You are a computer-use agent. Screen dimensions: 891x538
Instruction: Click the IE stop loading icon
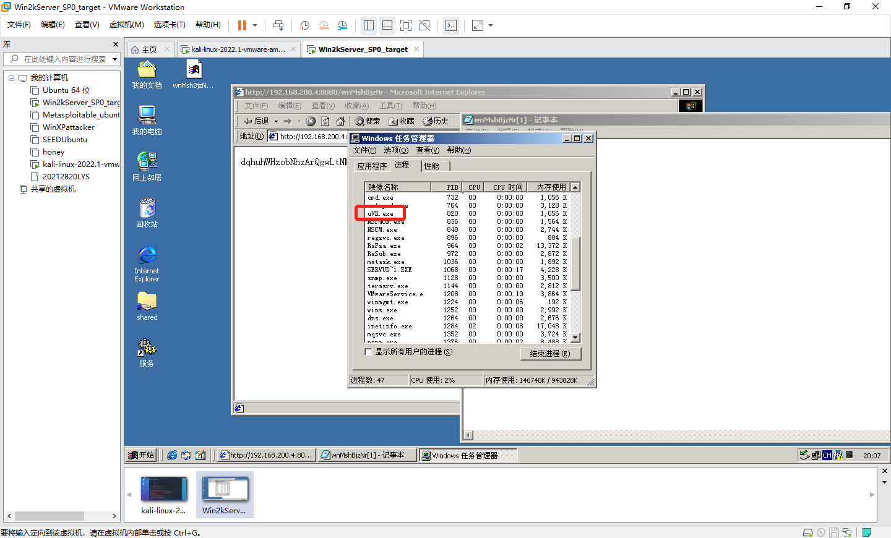point(311,121)
